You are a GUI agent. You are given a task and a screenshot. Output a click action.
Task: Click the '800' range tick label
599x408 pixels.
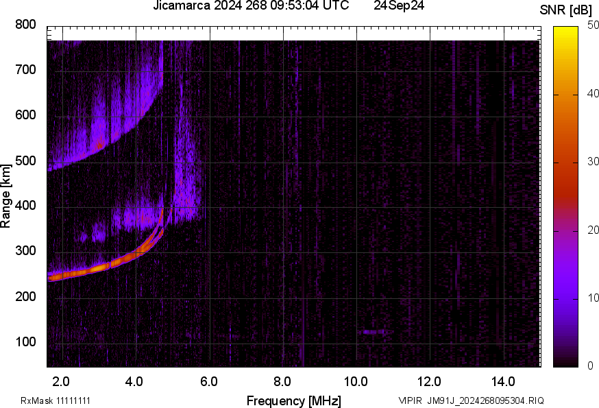[x=25, y=25]
